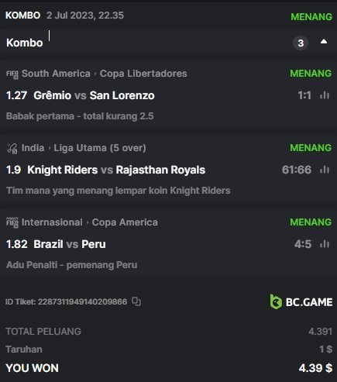Open stats icon for Knight Riders match
Image resolution: width=337 pixels, height=382 pixels.
click(325, 170)
